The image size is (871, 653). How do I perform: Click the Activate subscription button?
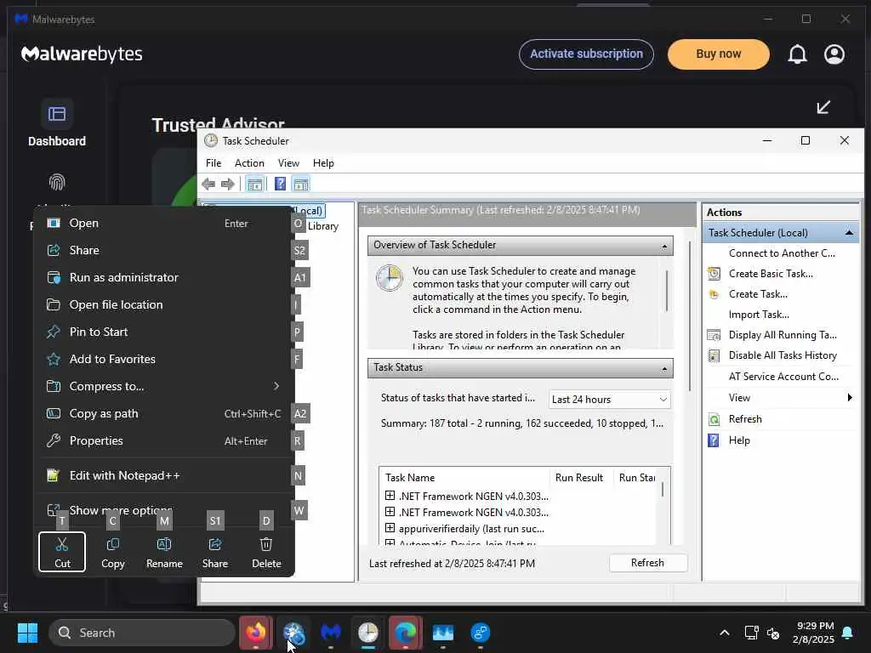(x=586, y=54)
